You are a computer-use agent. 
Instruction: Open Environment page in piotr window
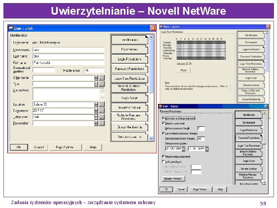point(130,49)
